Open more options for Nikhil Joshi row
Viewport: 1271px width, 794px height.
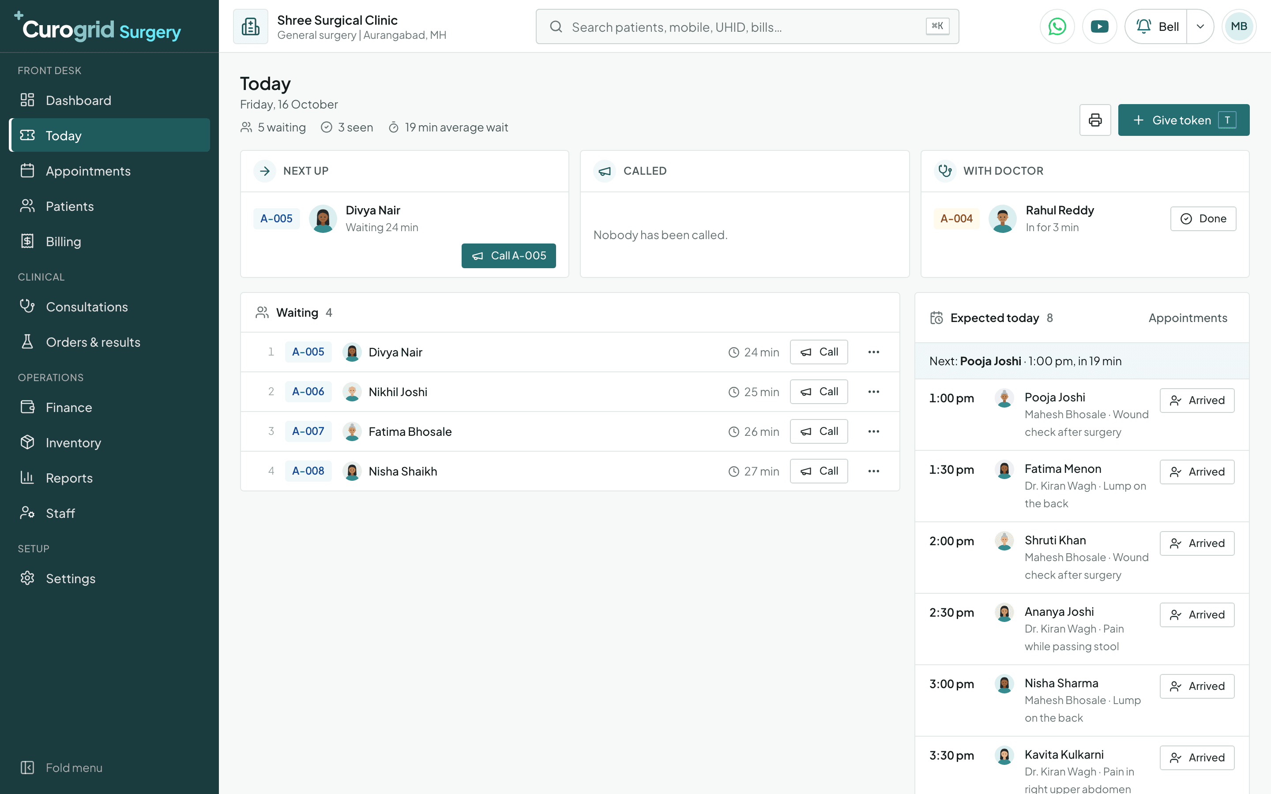click(873, 392)
